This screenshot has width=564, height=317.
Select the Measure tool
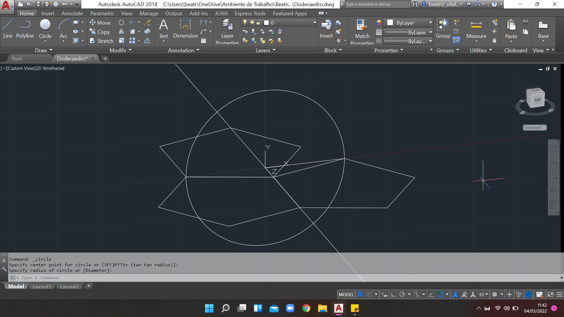click(x=476, y=36)
